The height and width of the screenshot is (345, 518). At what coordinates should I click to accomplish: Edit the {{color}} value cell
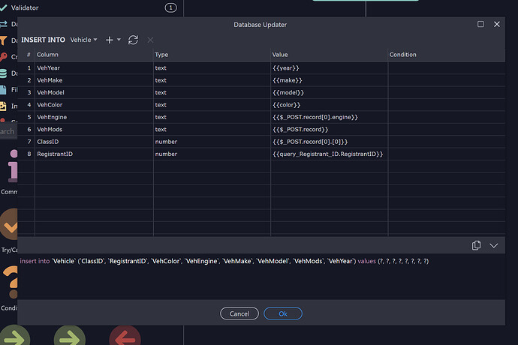click(329, 105)
